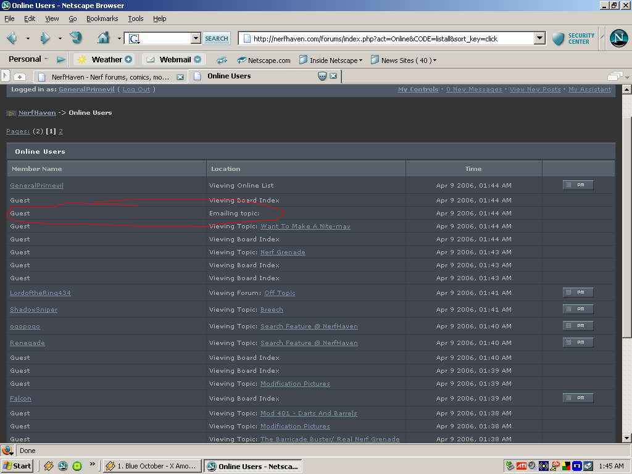632x474 pixels.
Task: Click the Back navigation arrow
Action: click(12, 38)
